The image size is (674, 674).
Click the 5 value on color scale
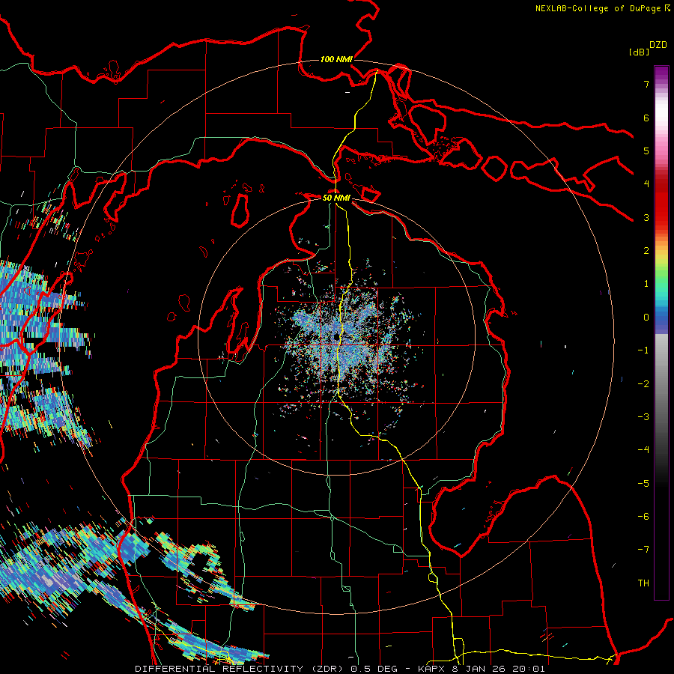646,151
